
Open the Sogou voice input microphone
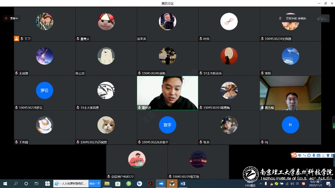[313, 156]
